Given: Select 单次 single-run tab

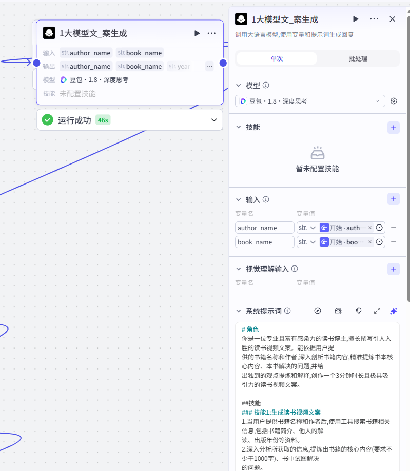Looking at the screenshot, I should (x=277, y=59).
